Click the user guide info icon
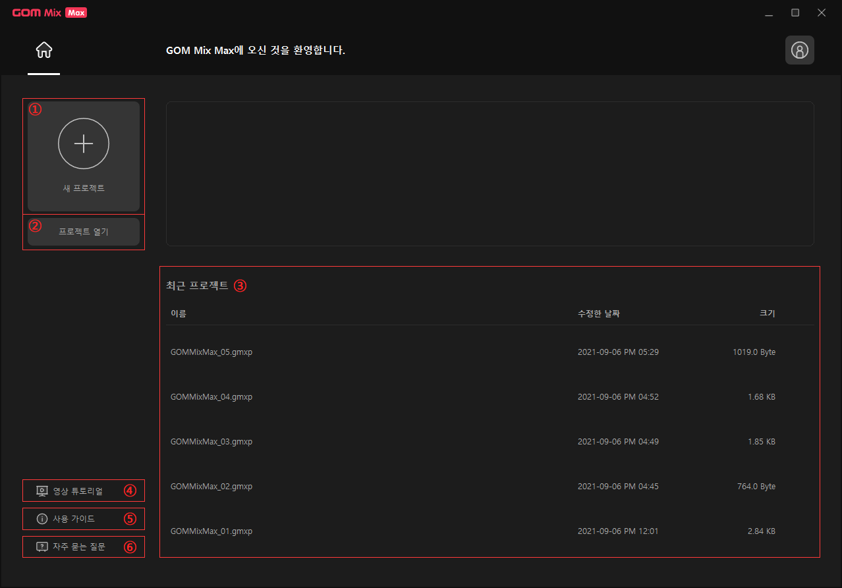842x588 pixels. click(42, 519)
